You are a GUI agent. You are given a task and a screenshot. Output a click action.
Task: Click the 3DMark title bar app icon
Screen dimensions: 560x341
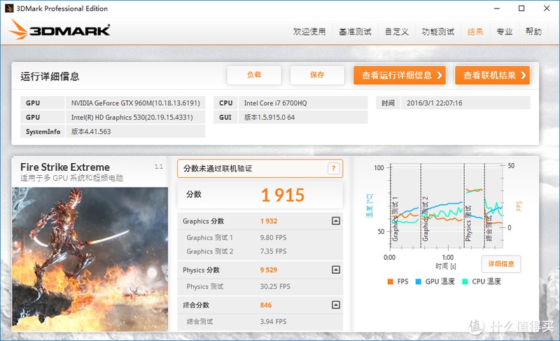9,8
